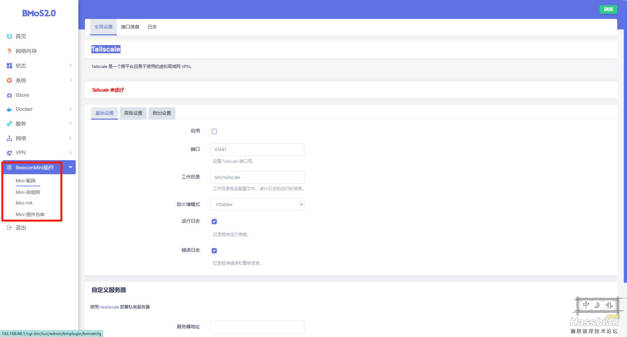Open the Mini-HA submenu item

tap(24, 203)
